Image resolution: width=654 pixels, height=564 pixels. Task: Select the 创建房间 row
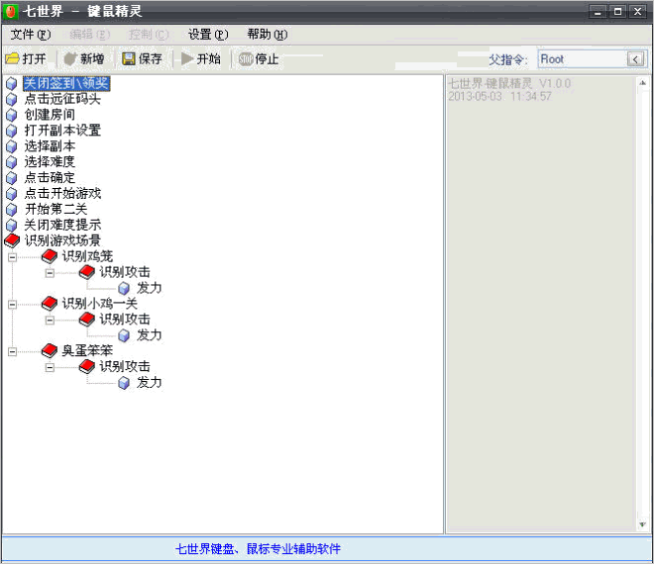tap(50, 115)
